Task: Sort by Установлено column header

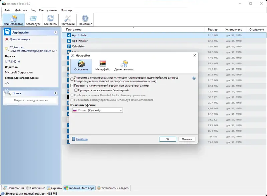Action: (234, 29)
